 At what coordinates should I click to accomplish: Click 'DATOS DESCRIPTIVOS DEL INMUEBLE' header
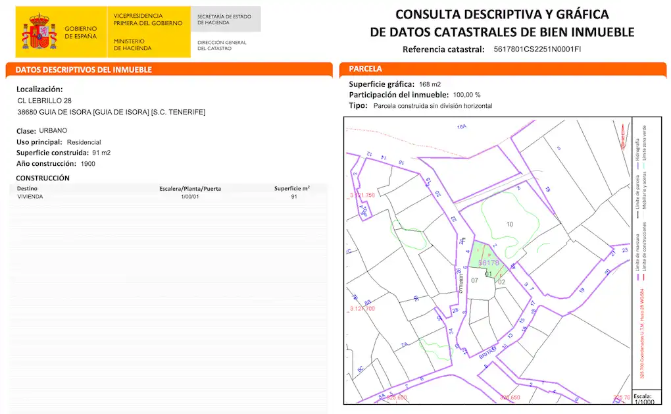(x=84, y=69)
